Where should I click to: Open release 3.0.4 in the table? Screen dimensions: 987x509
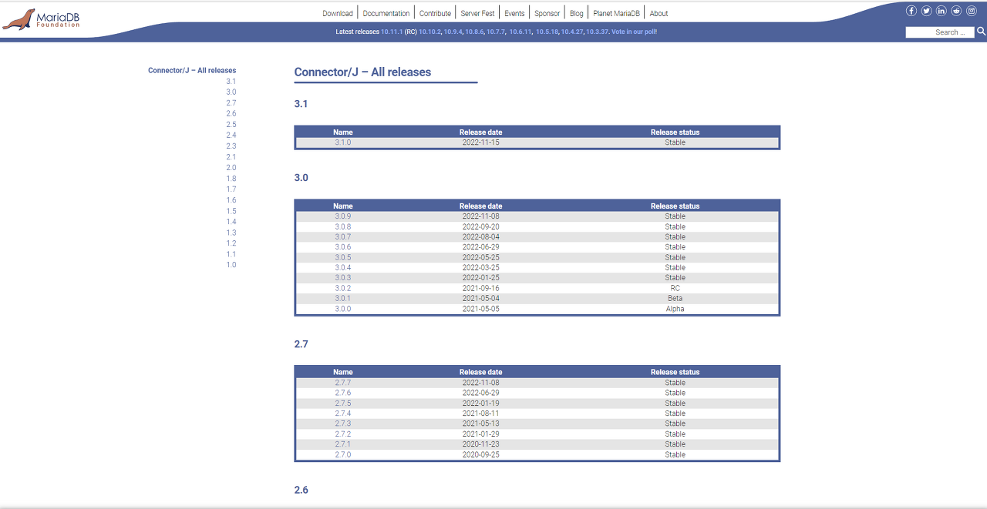[342, 268]
